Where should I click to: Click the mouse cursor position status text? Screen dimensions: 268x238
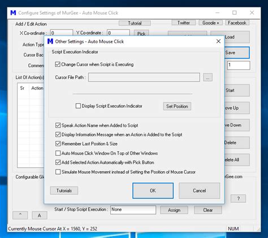pyautogui.click(x=53, y=229)
